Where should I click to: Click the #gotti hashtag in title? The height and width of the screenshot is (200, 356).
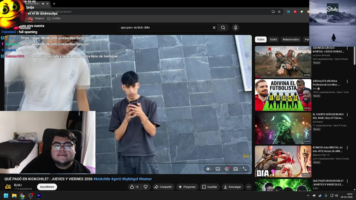pyautogui.click(x=116, y=179)
